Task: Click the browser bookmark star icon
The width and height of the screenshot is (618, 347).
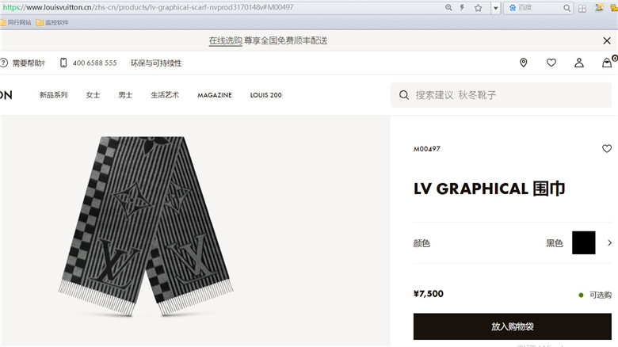Action: click(478, 8)
